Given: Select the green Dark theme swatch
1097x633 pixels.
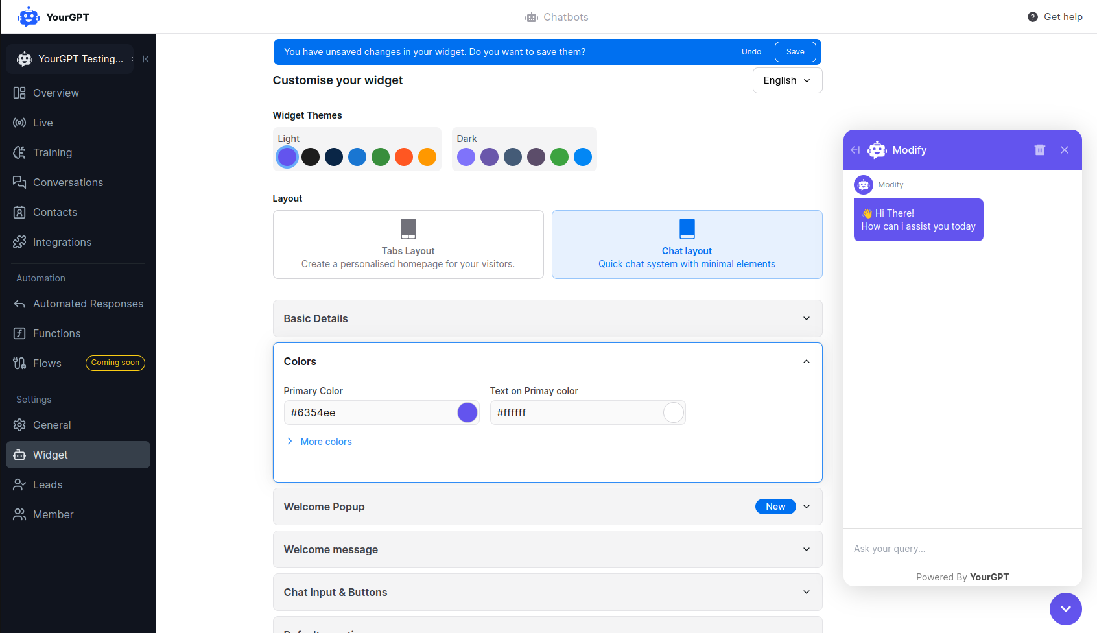Looking at the screenshot, I should click(x=560, y=157).
